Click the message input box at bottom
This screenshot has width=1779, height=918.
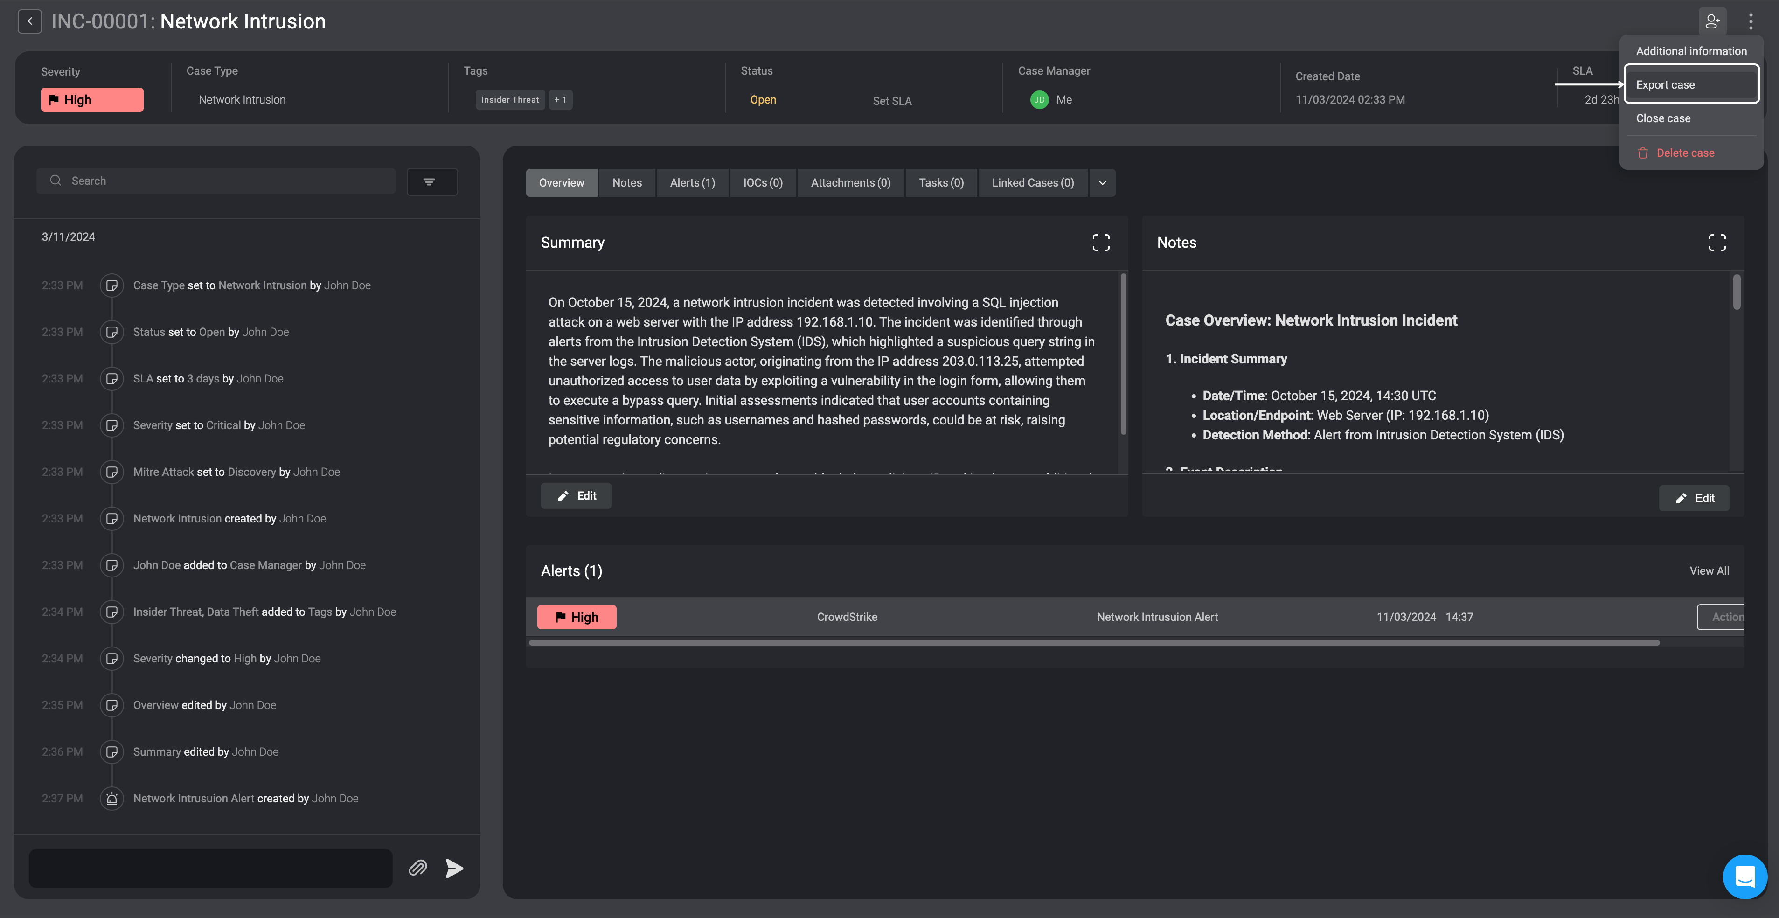pos(211,868)
